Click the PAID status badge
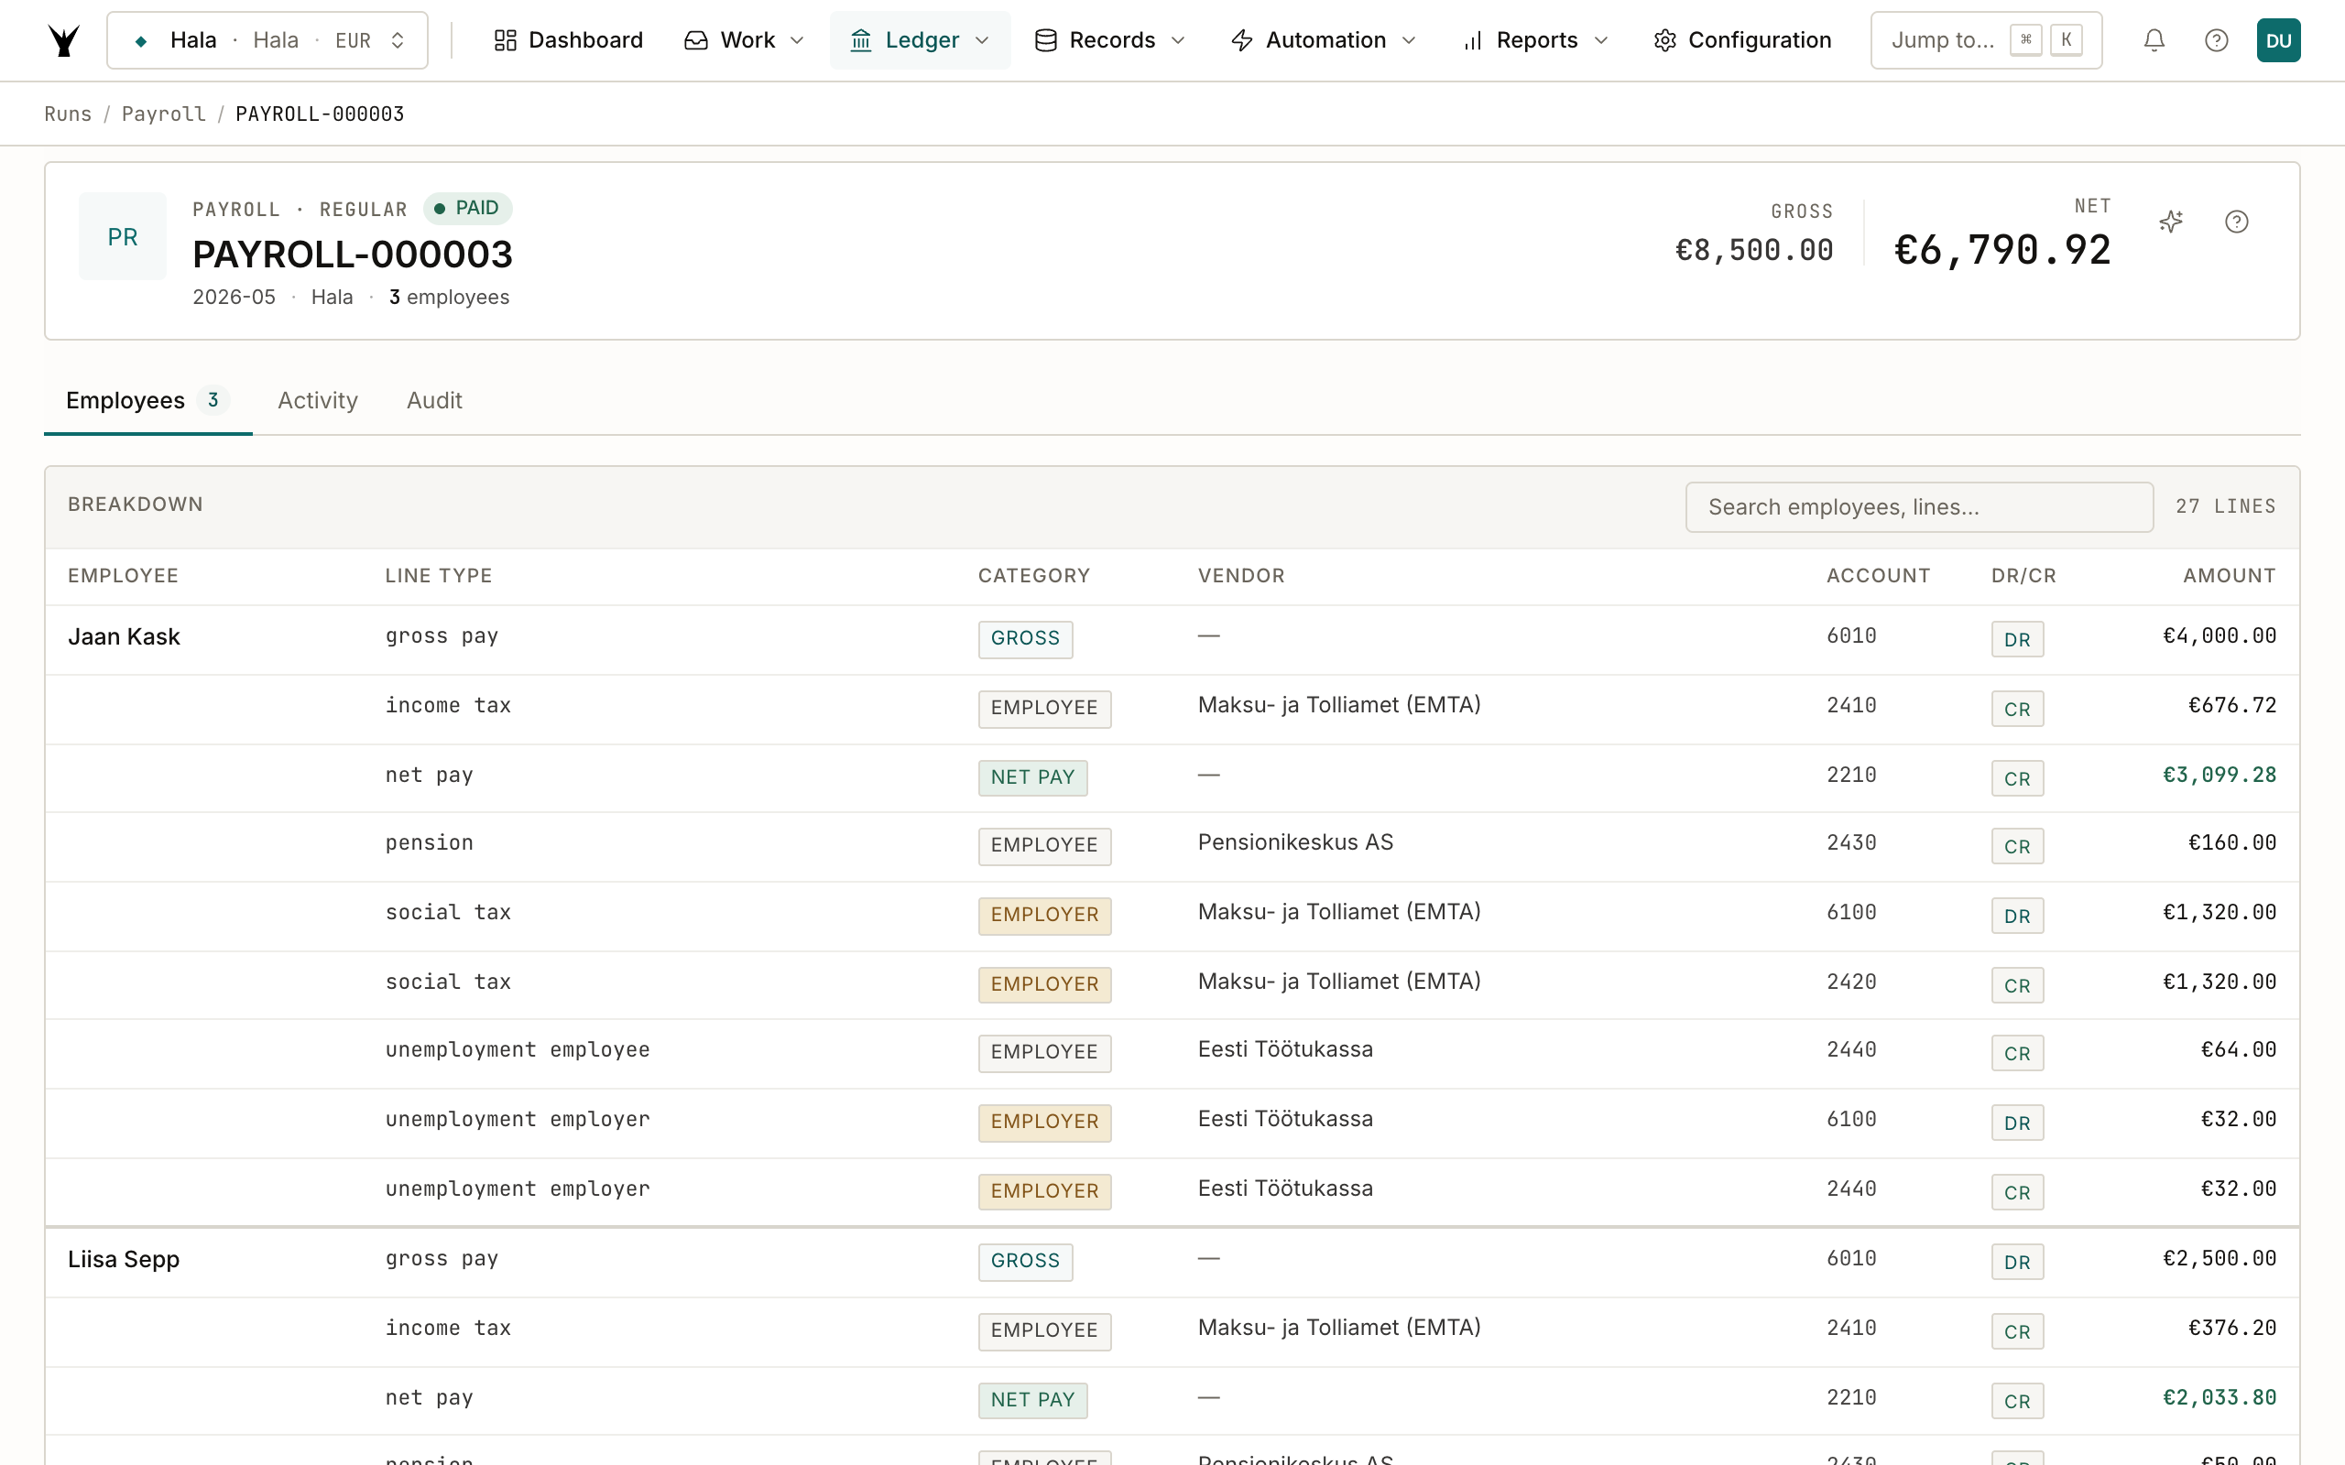 [x=467, y=209]
